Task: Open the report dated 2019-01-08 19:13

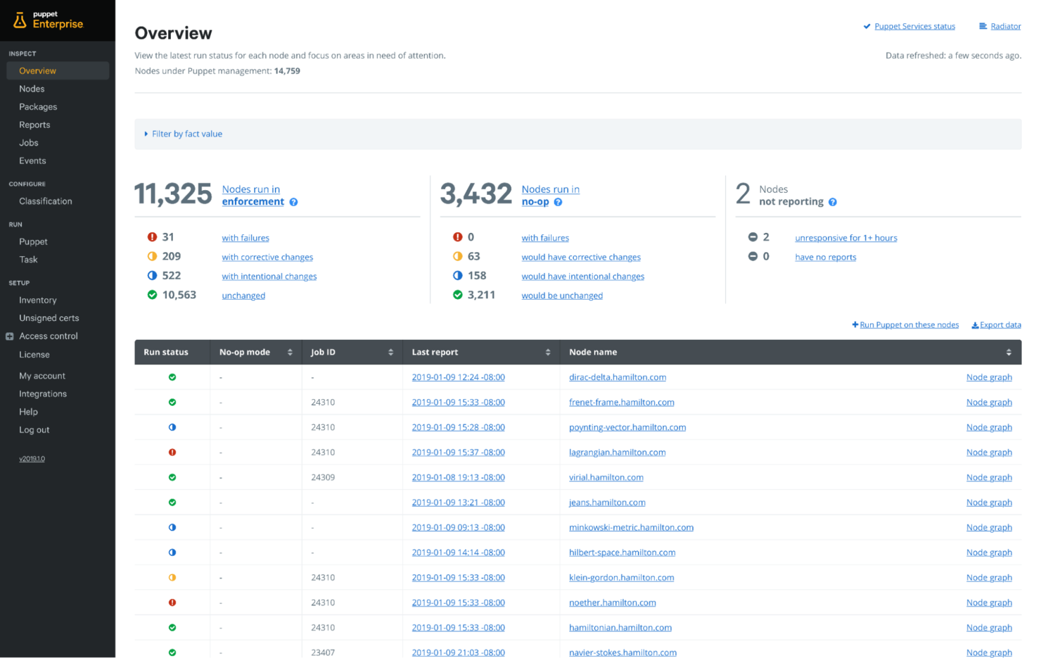Action: point(458,477)
